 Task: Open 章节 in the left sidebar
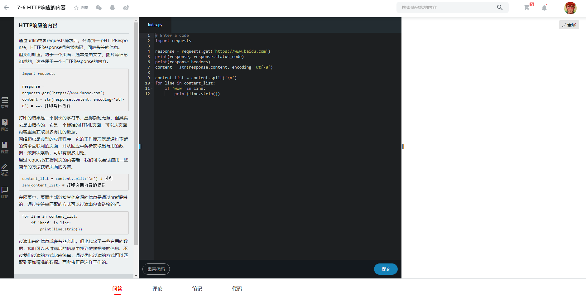pos(5,103)
